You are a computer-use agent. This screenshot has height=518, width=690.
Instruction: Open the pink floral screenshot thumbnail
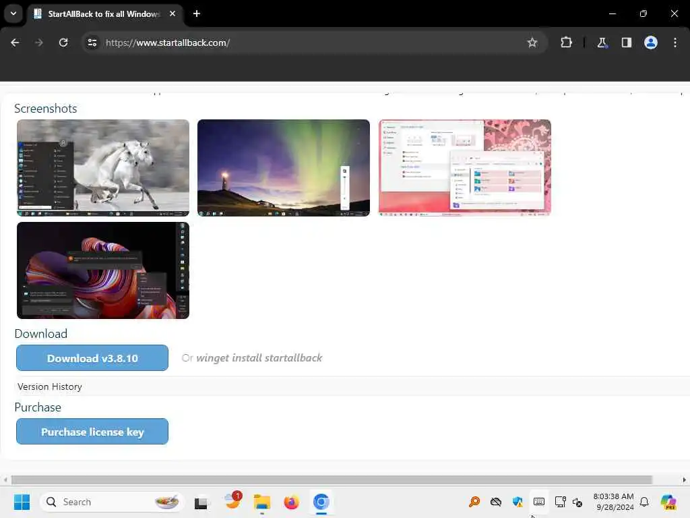[465, 168]
